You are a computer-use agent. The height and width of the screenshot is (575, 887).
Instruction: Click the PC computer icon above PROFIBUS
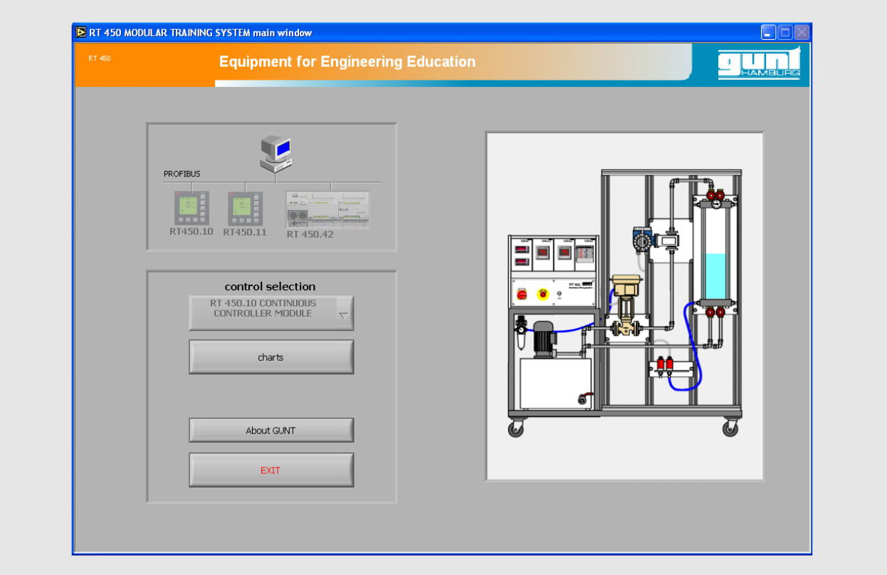pyautogui.click(x=276, y=154)
